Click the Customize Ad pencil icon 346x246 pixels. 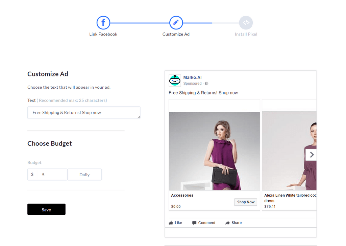coord(176,23)
